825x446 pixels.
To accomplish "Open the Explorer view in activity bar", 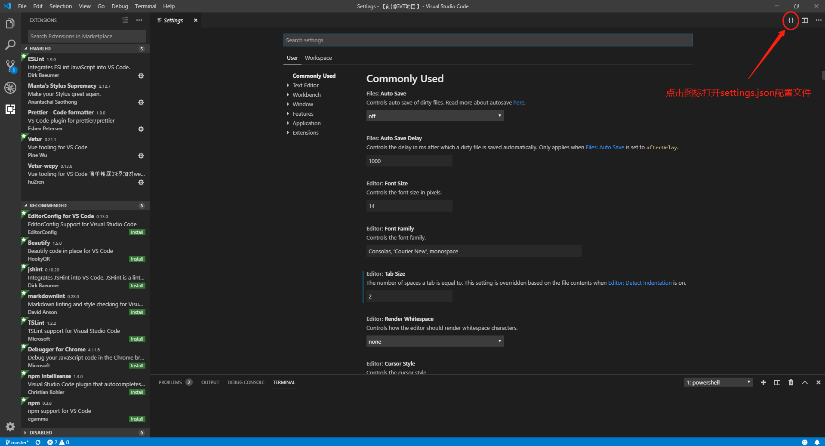I will point(10,24).
